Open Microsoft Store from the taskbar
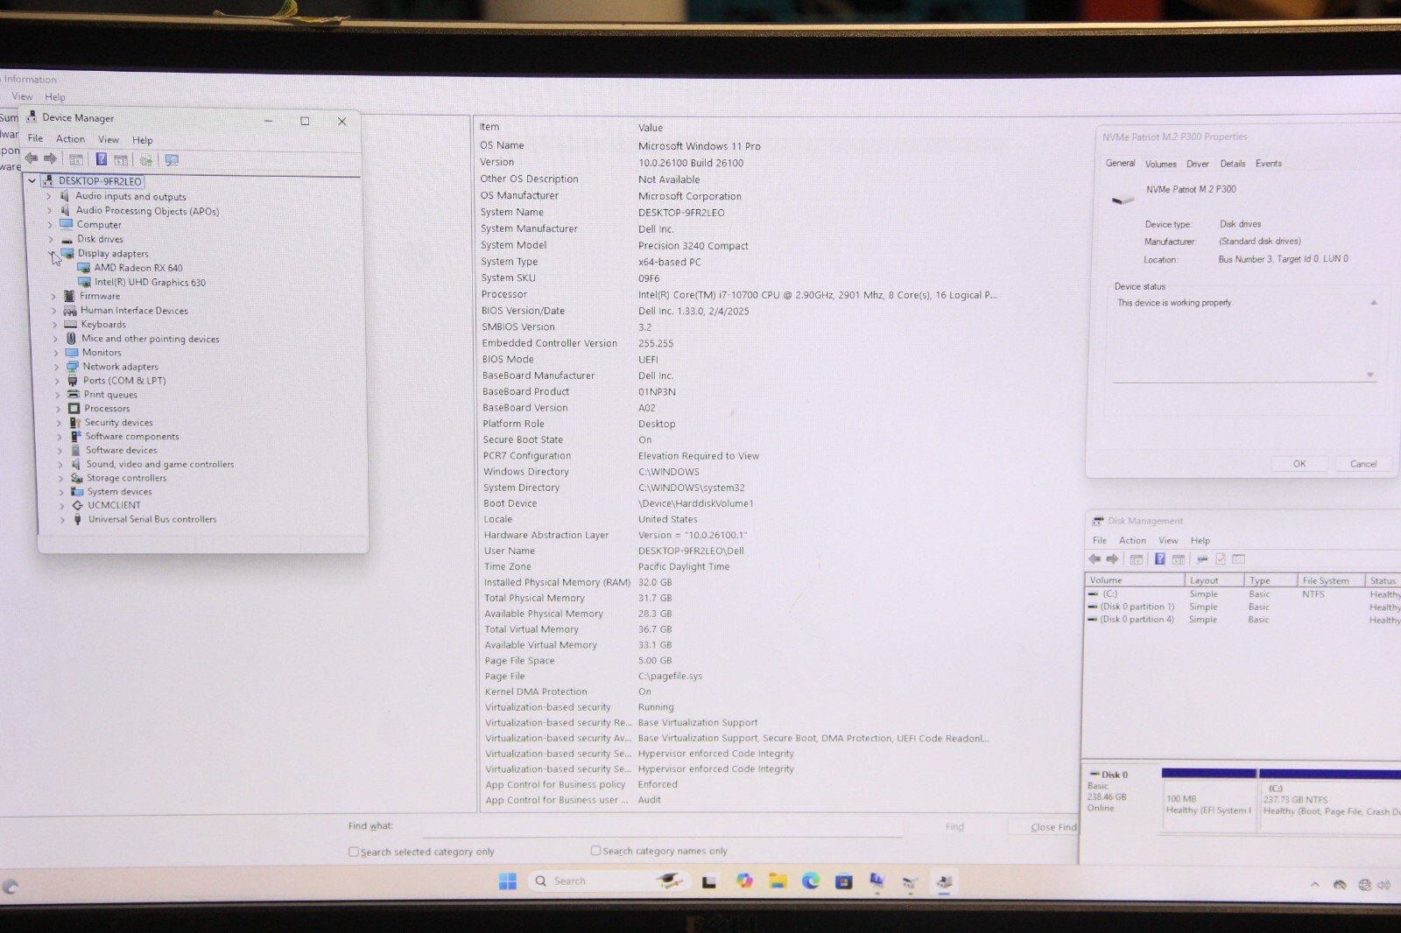Image resolution: width=1401 pixels, height=933 pixels. click(843, 881)
